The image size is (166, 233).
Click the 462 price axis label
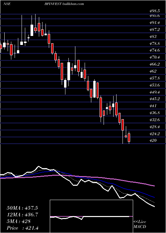[153, 71]
